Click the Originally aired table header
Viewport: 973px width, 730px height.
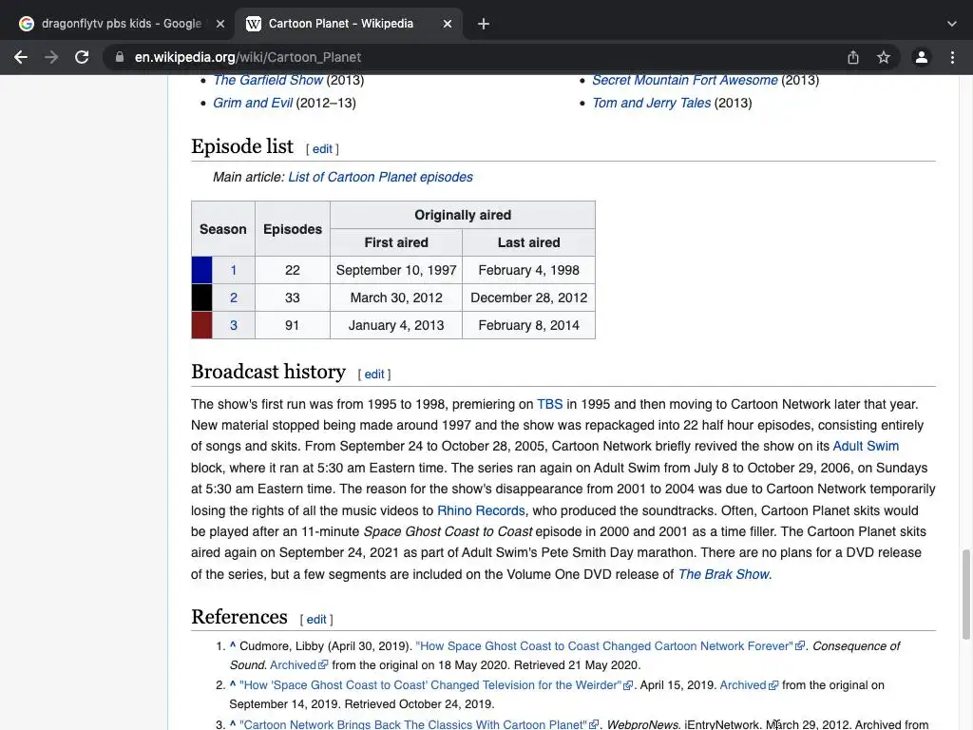[463, 215]
